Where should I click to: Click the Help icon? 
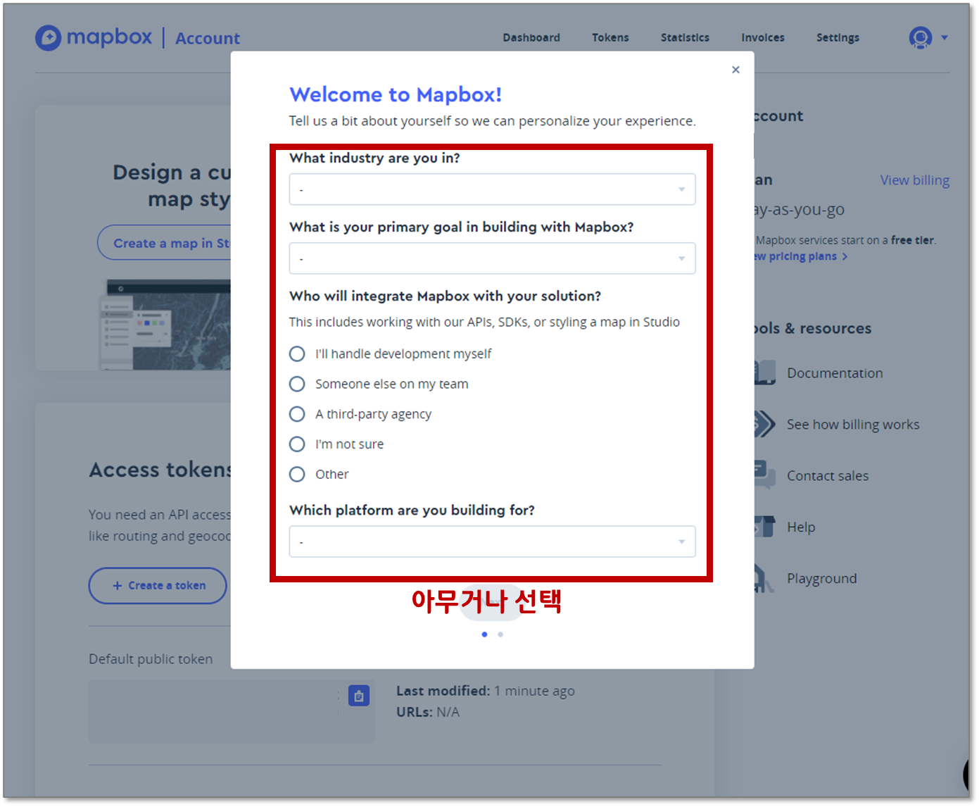(765, 527)
